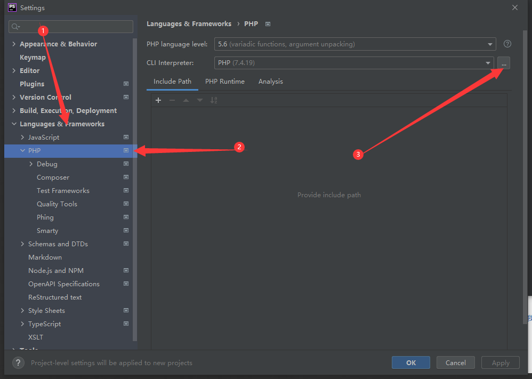Screen dimensions: 532x379
Task: Click the PhpStorm logo in title bar
Action: 12,7
